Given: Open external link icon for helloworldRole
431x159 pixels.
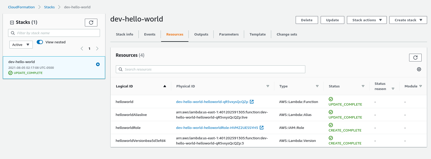Looking at the screenshot, I should (262, 128).
